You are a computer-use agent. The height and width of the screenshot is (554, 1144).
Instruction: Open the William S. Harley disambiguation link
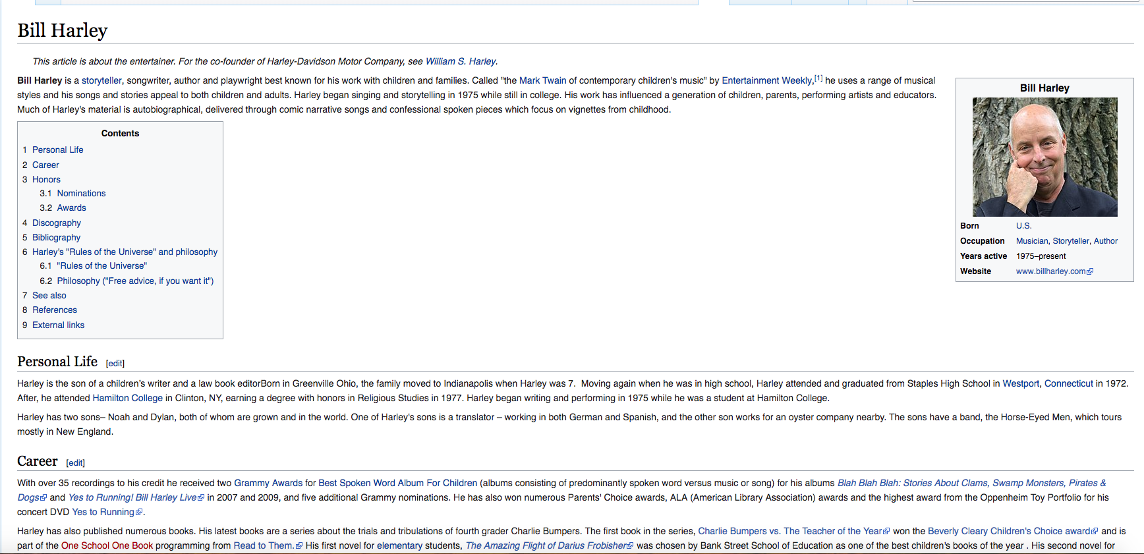pyautogui.click(x=461, y=61)
